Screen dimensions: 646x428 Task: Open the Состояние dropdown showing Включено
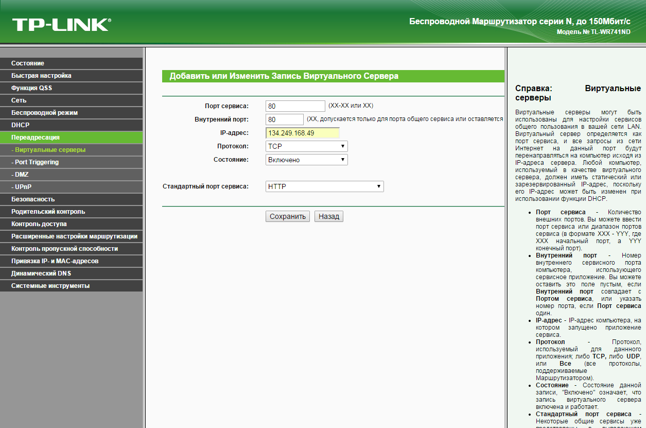(x=307, y=160)
